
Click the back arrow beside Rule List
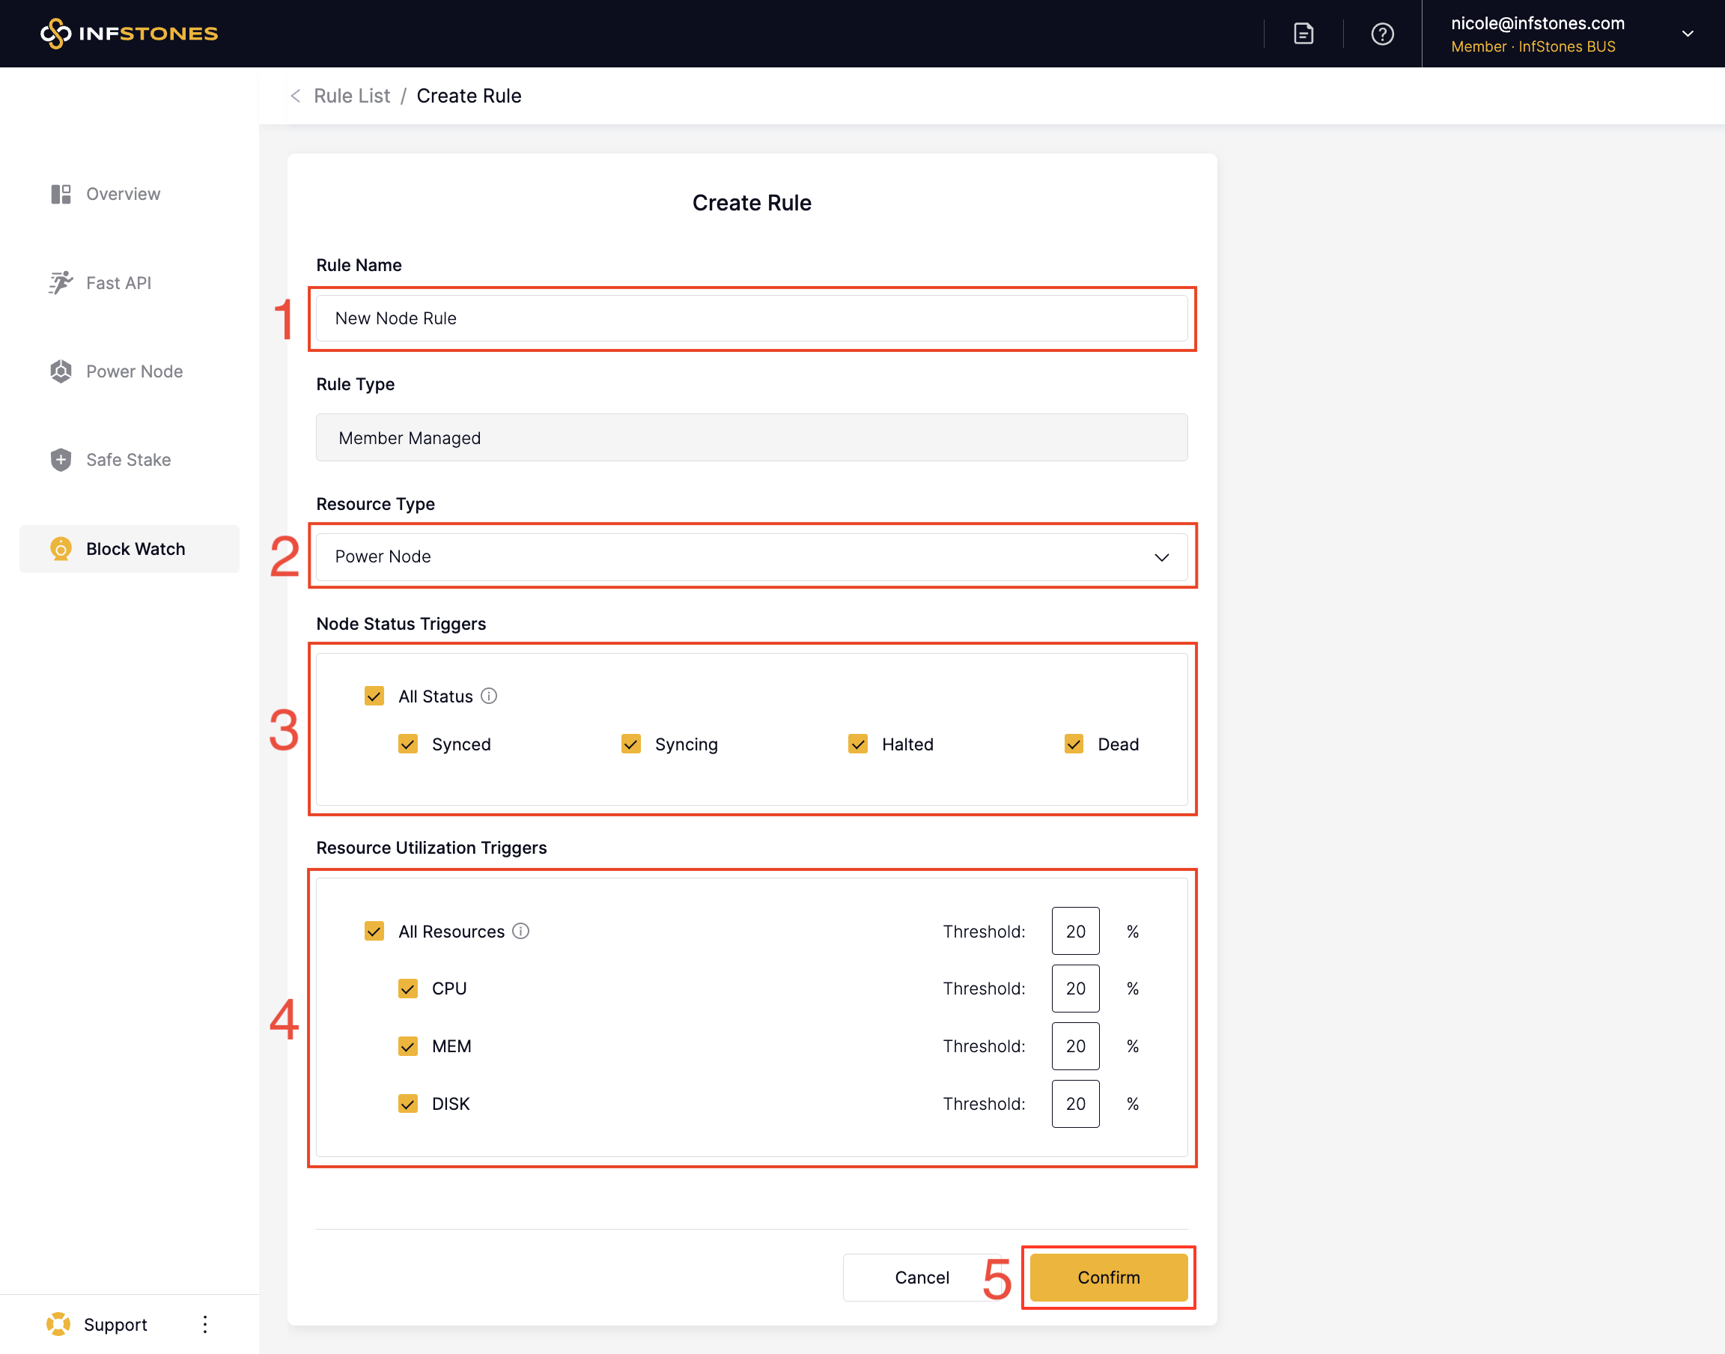pos(296,96)
